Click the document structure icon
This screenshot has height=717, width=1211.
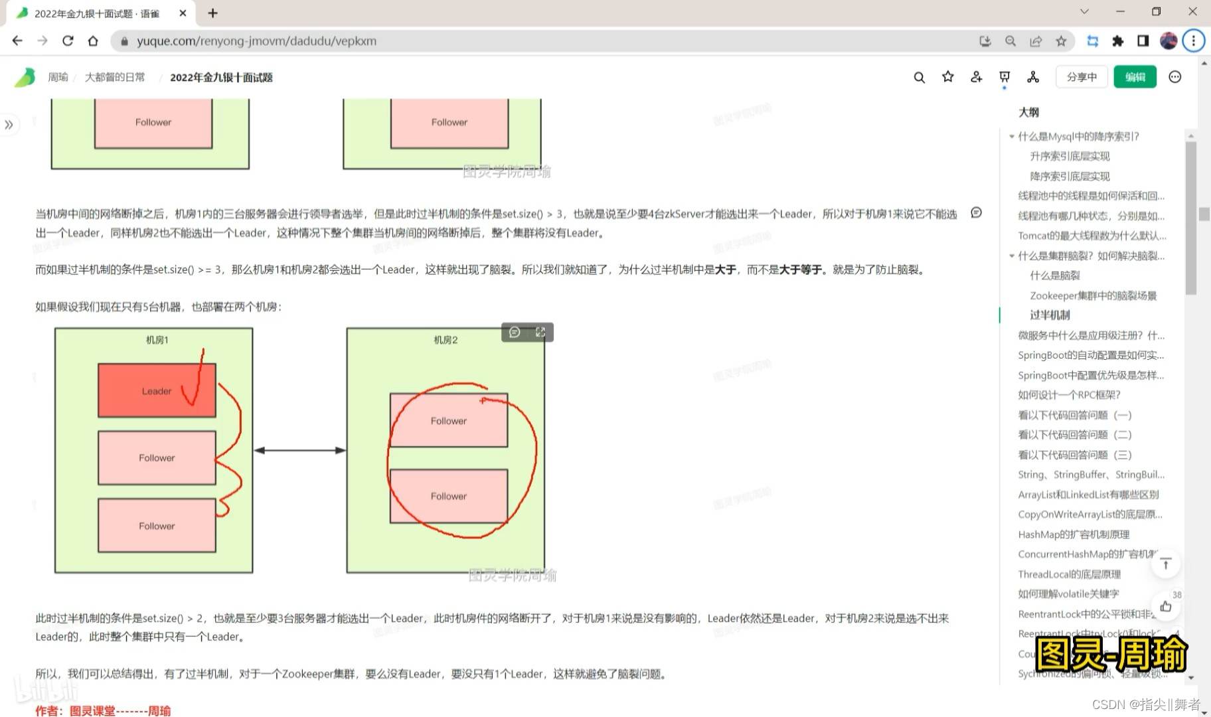[x=1033, y=77]
